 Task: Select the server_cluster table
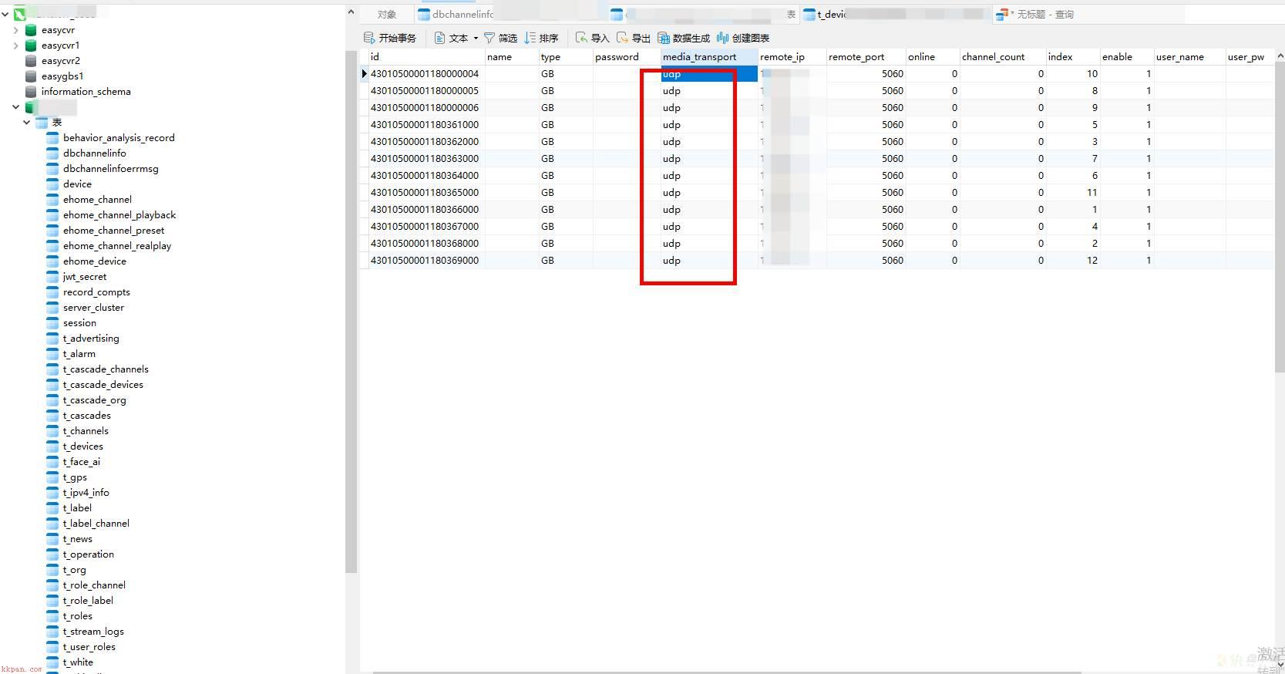(x=93, y=308)
